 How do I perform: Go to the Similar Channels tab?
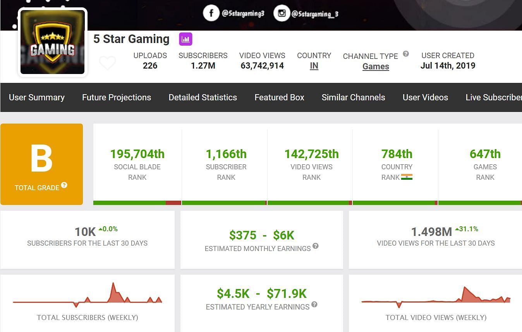tap(353, 98)
